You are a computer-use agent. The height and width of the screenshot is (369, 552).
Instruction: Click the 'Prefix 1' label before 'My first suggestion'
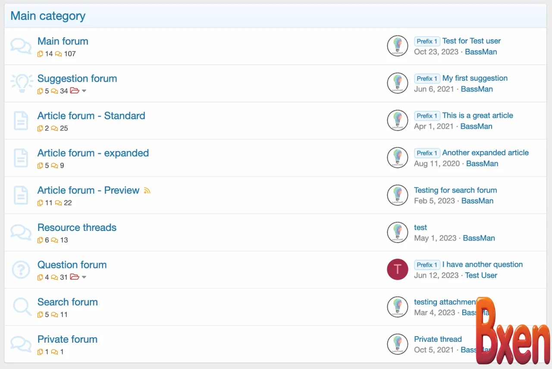pos(427,79)
